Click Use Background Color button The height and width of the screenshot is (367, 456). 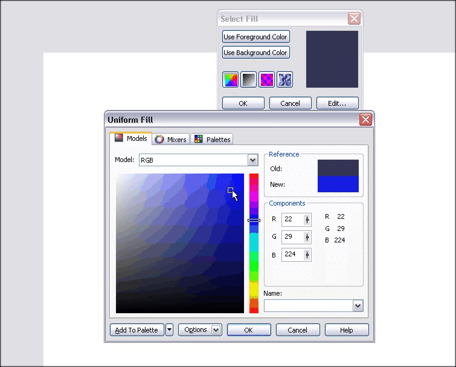tap(255, 53)
